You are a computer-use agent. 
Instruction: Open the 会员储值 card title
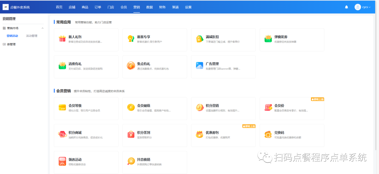144,105
